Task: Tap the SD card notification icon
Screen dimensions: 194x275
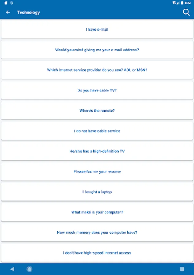Action: click(6, 3)
